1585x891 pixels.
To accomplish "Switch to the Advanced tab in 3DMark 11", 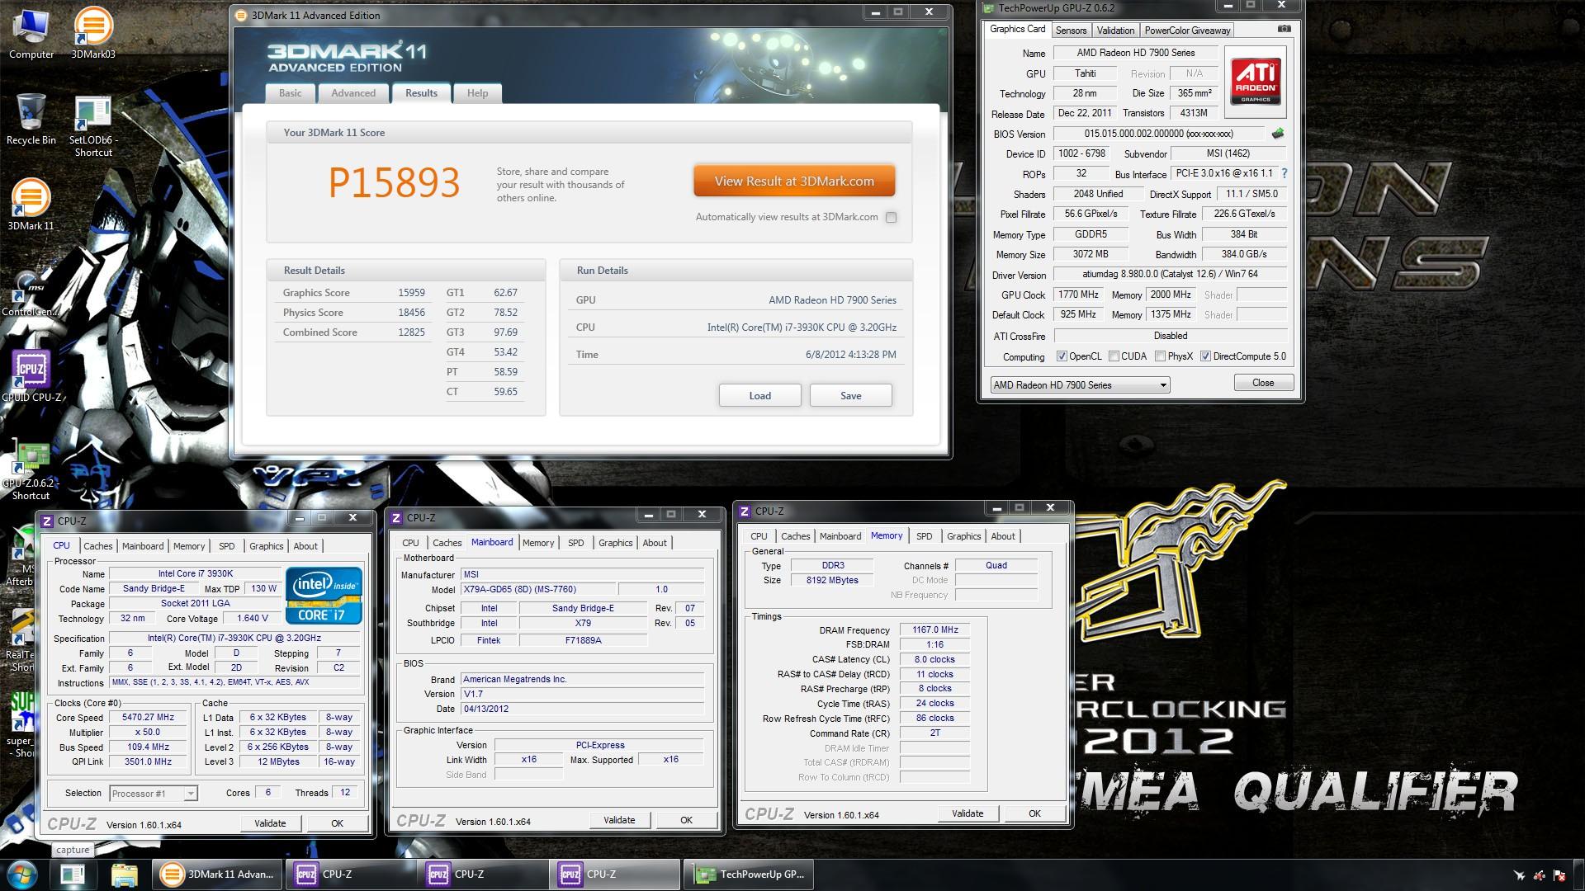I will click(x=353, y=93).
